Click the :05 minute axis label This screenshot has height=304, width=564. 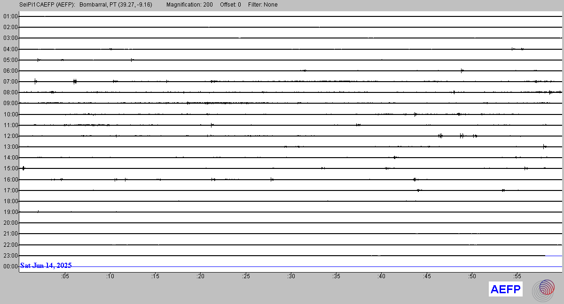(65, 276)
